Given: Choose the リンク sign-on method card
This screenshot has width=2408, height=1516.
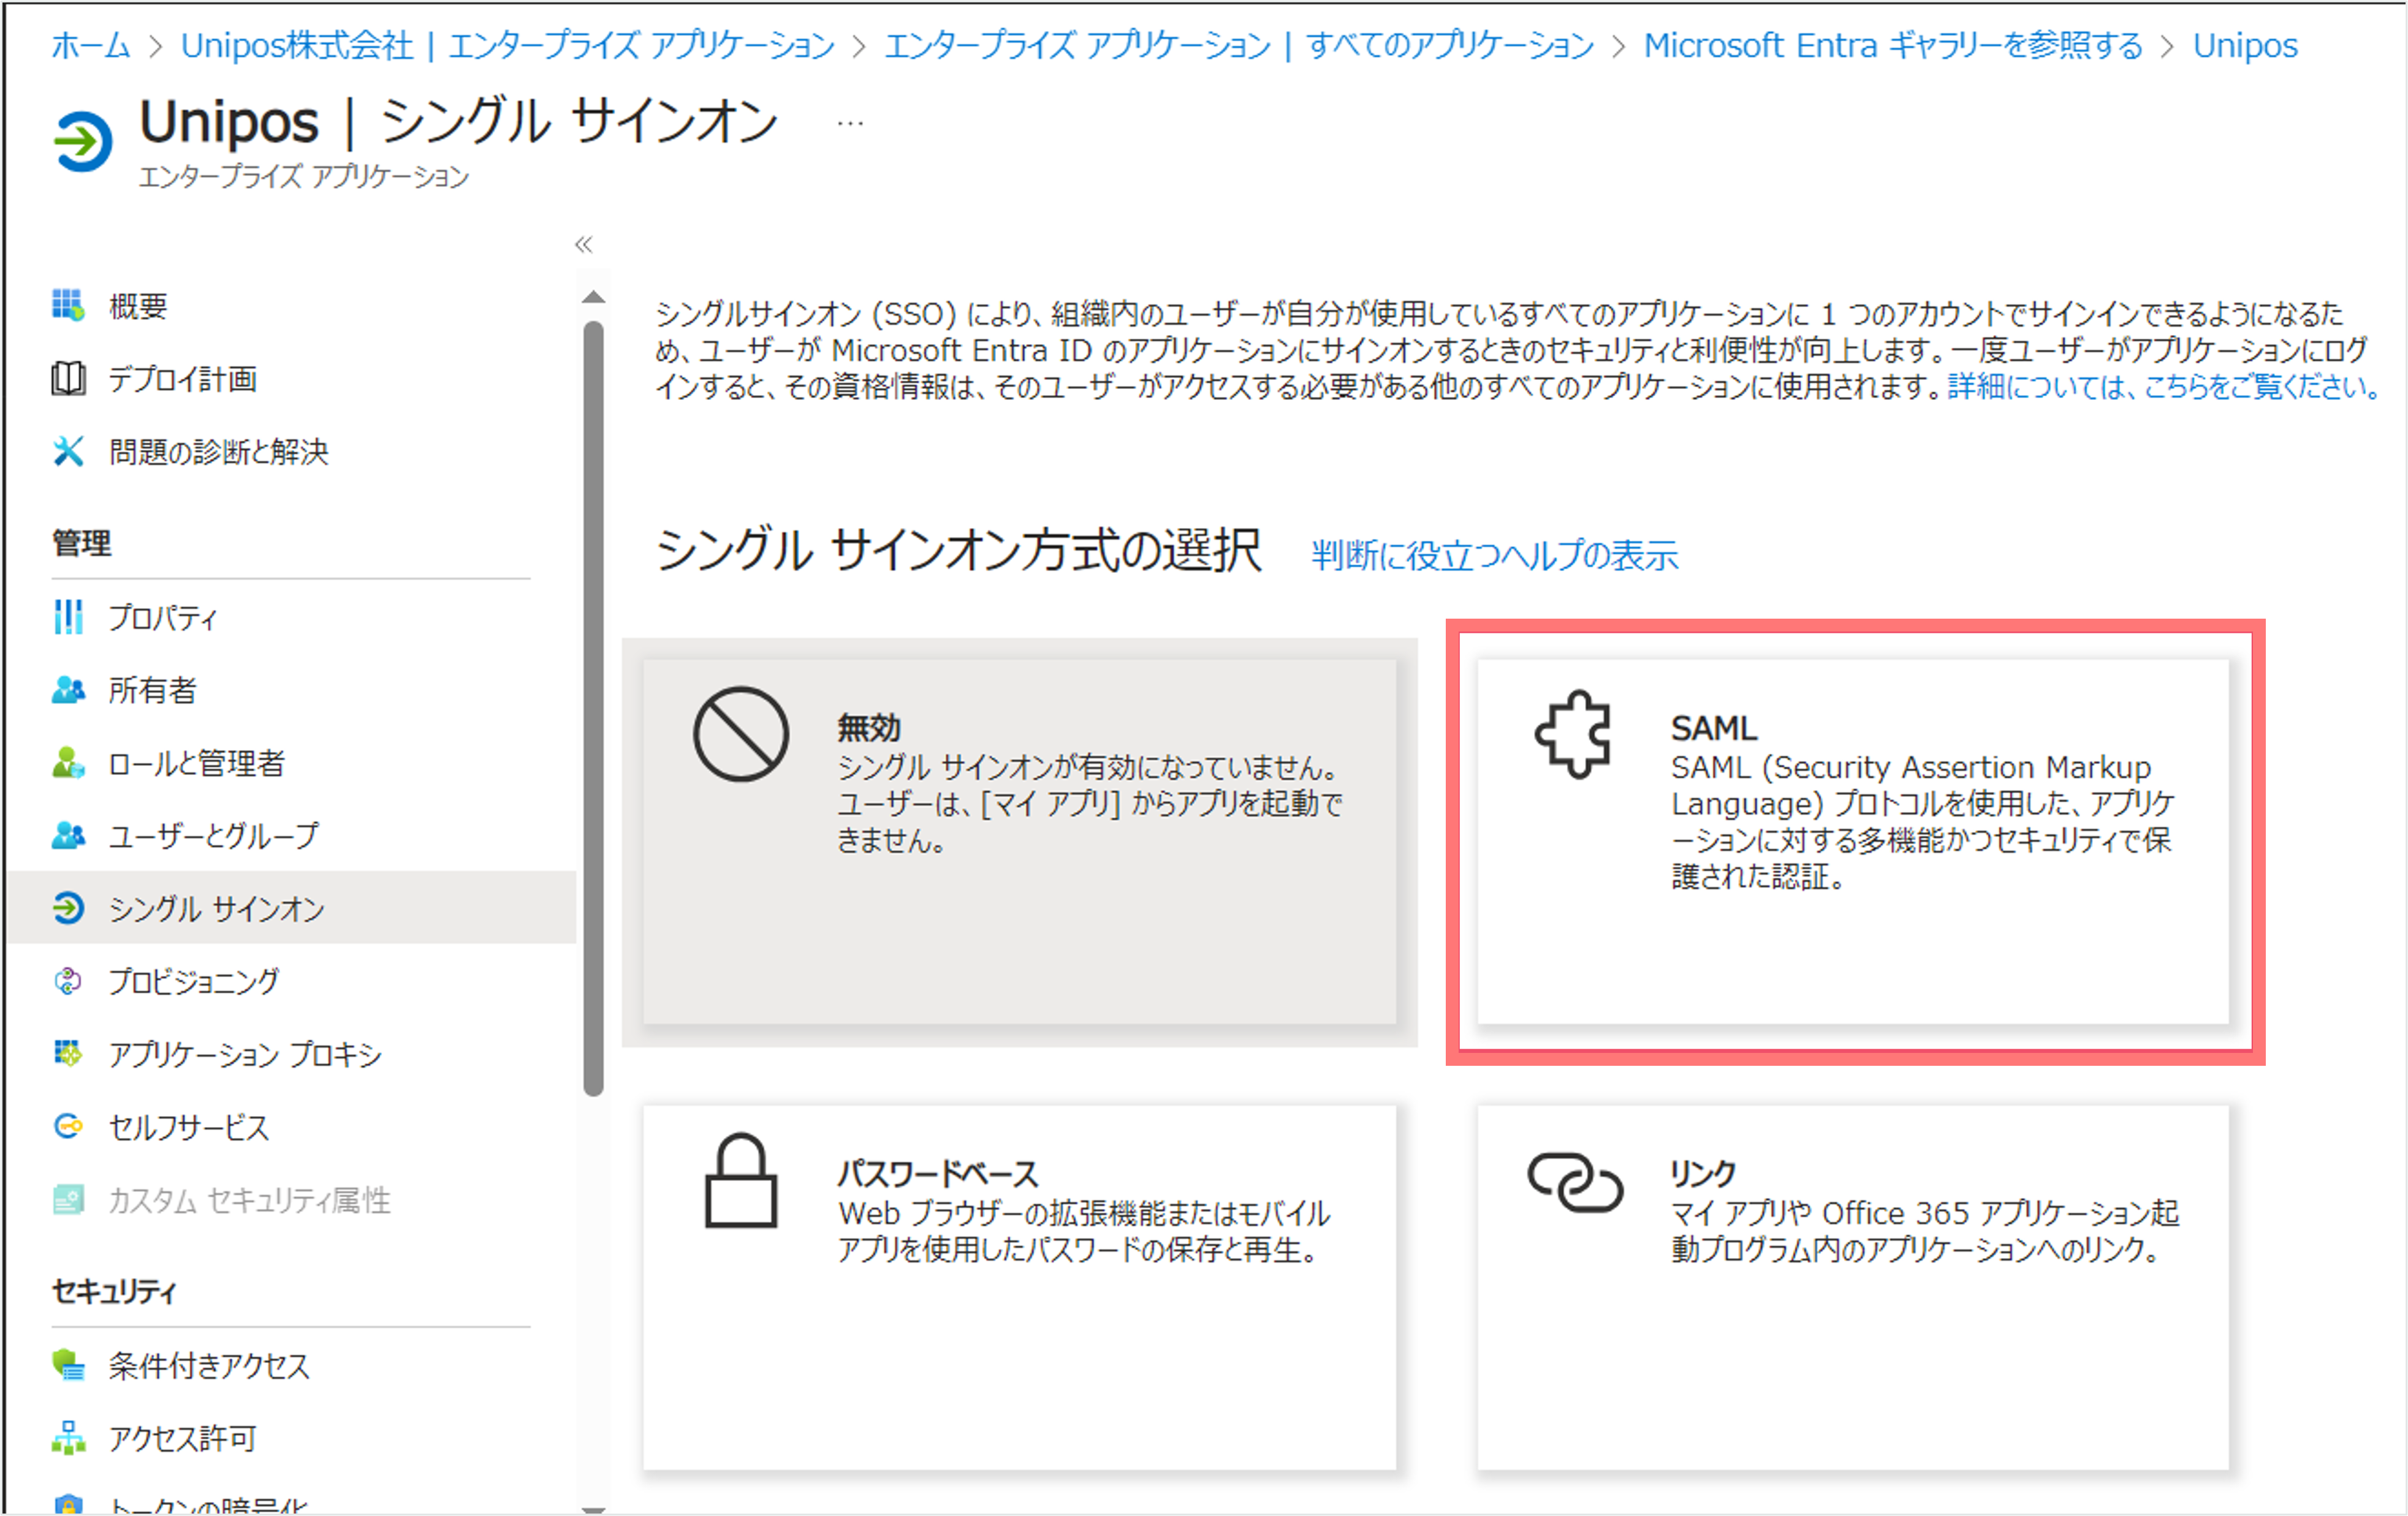Looking at the screenshot, I should pyautogui.click(x=1853, y=1287).
